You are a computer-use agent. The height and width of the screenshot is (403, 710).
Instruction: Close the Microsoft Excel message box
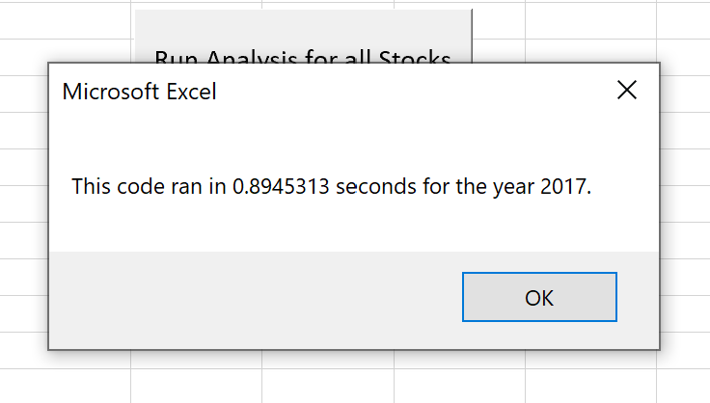click(627, 90)
